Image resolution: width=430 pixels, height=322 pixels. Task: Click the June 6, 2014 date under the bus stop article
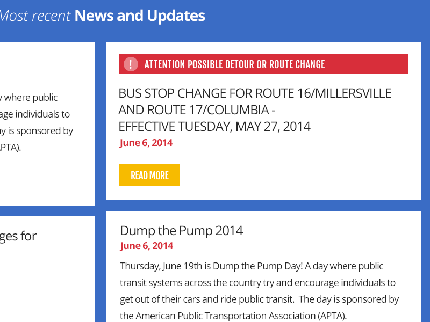pos(146,142)
